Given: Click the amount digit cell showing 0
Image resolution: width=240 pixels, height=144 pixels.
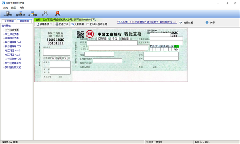Looking at the screenshot, I should 178,49.
